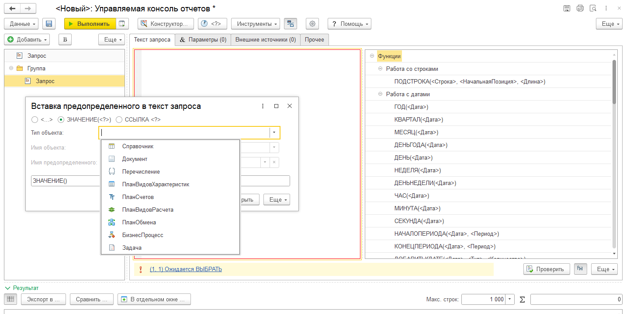Click the print preview magnifier icon

point(593,8)
